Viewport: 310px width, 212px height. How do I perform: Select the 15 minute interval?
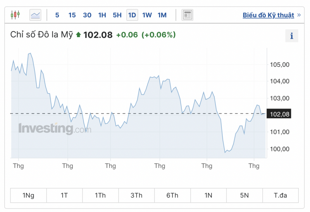(72, 15)
